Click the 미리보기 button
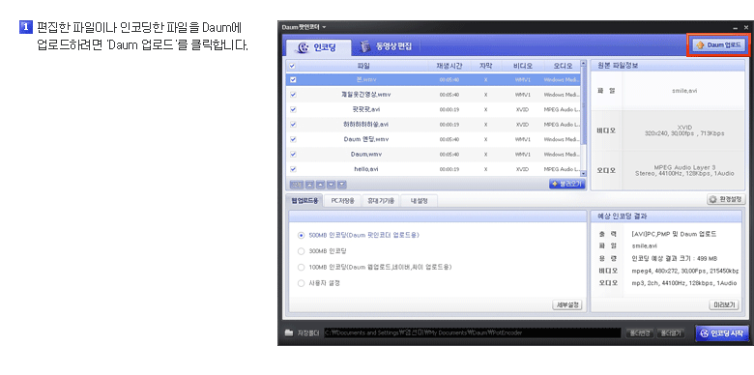Image resolution: width=754 pixels, height=375 pixels. tap(724, 304)
